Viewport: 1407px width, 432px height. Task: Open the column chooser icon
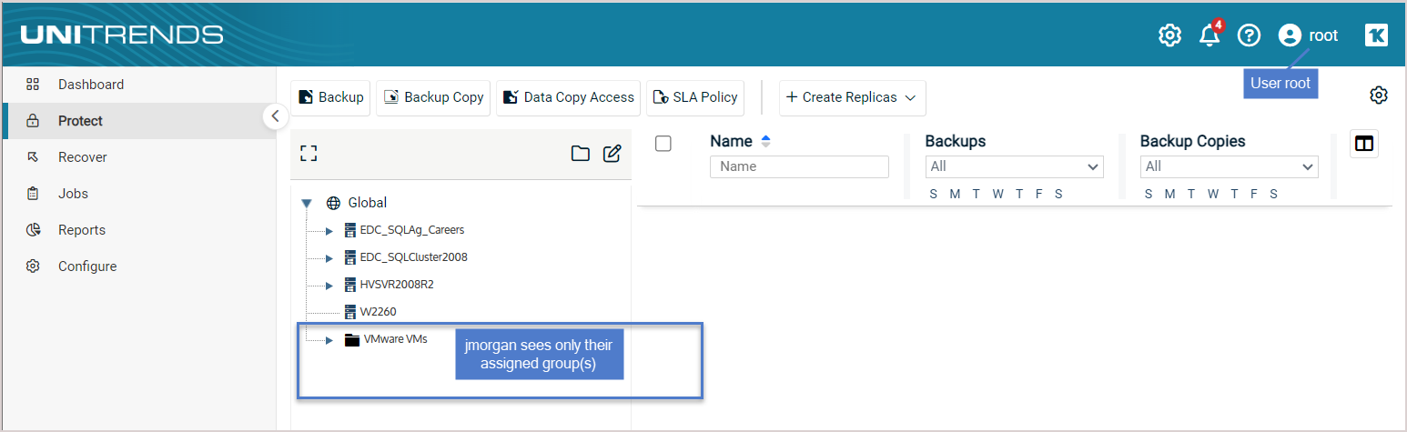[1364, 144]
